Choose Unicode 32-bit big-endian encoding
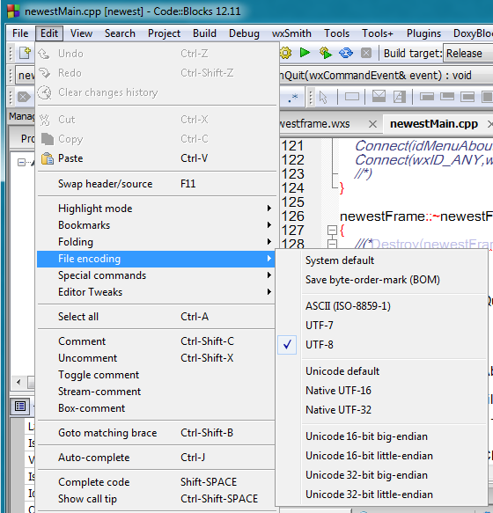Screen dimensions: 493x513 click(381, 475)
